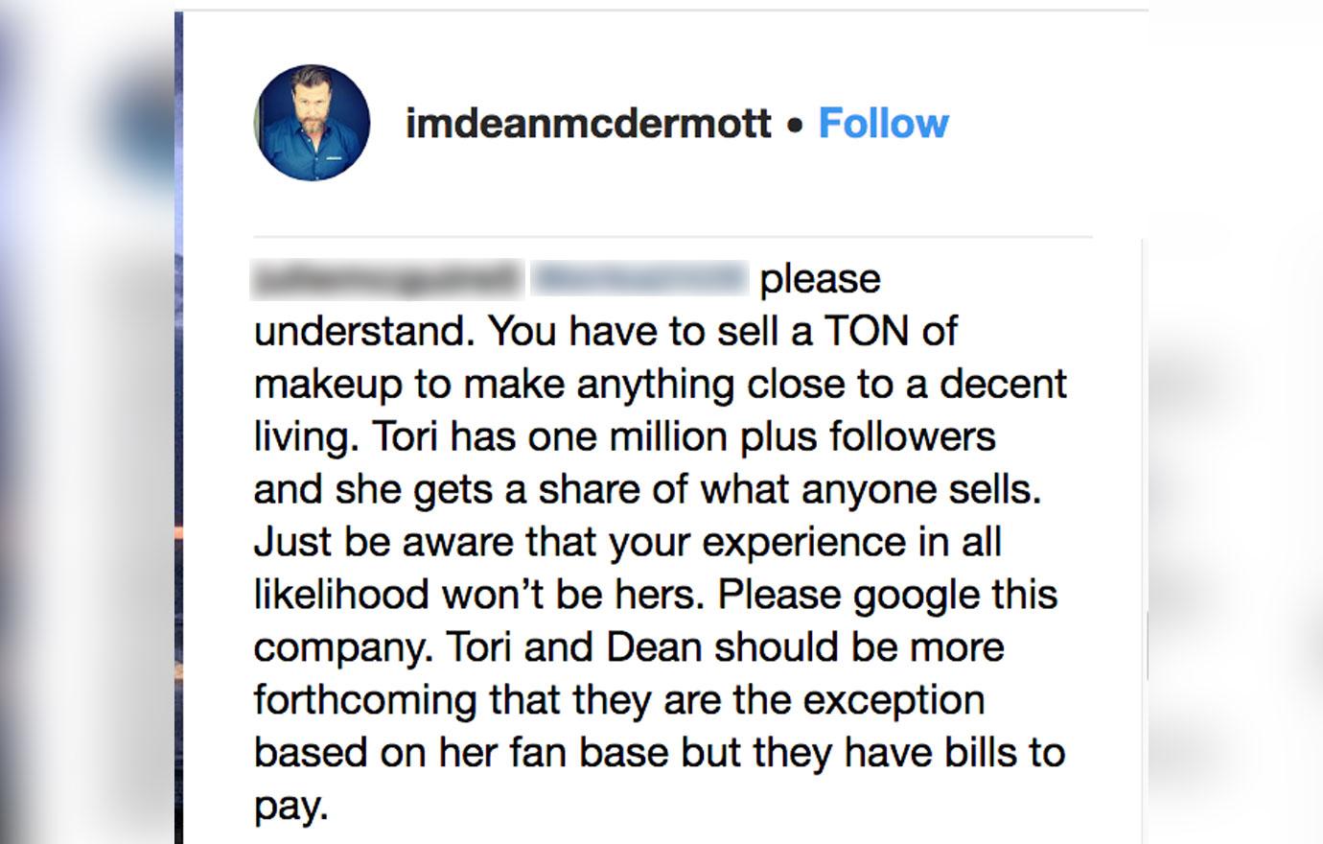Click the word 'makeup' in the comment

point(329,386)
